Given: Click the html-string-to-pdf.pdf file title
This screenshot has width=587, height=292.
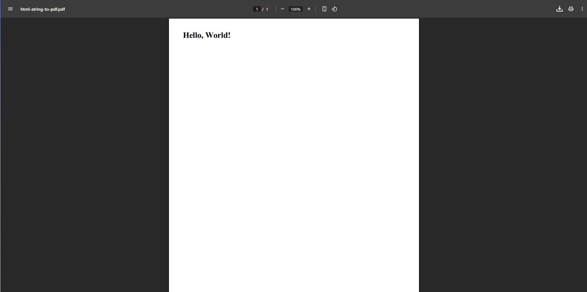Looking at the screenshot, I should 43,9.
